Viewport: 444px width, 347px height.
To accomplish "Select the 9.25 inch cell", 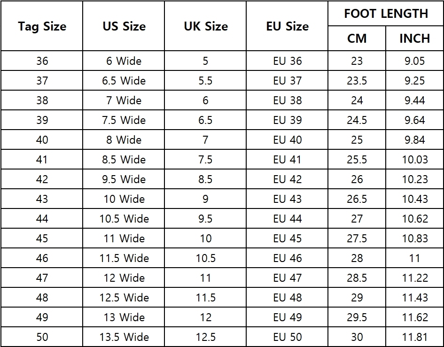I will pos(414,81).
